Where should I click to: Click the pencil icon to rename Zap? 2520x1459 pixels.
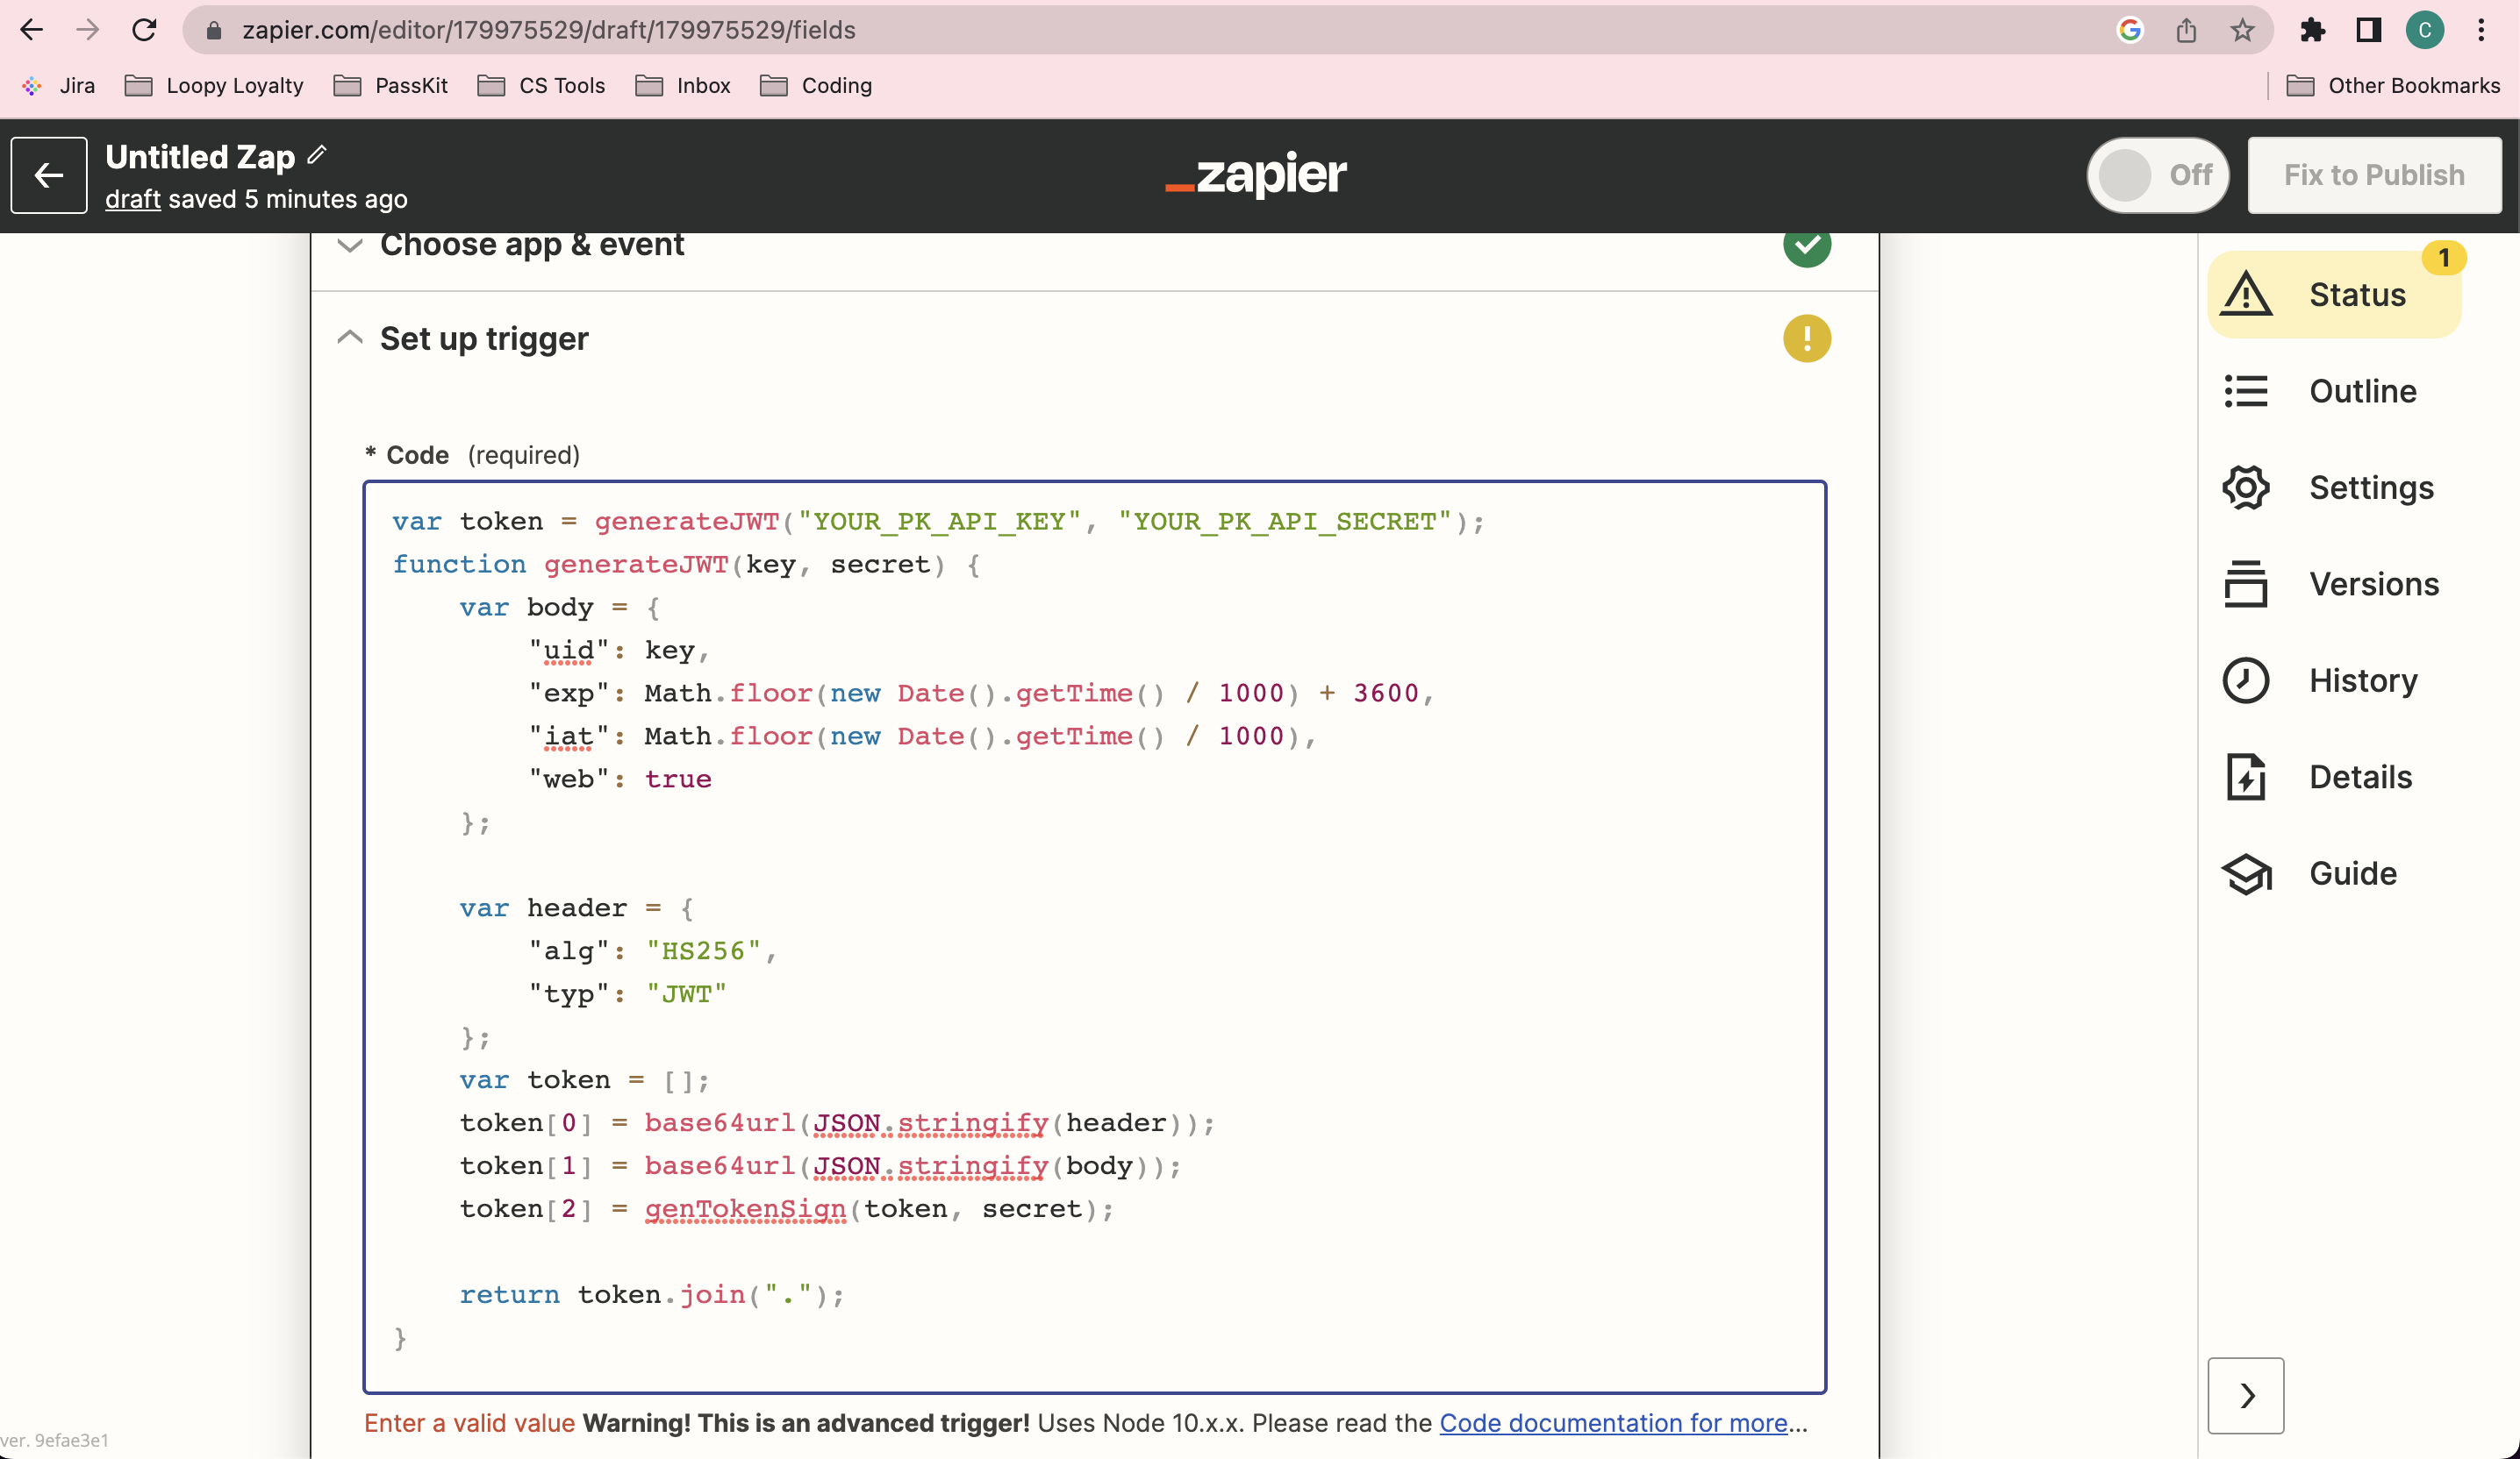point(317,155)
